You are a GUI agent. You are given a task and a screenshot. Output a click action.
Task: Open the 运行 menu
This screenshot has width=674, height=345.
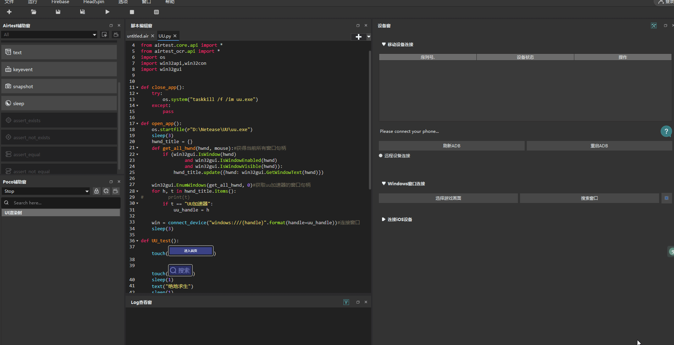point(33,2)
